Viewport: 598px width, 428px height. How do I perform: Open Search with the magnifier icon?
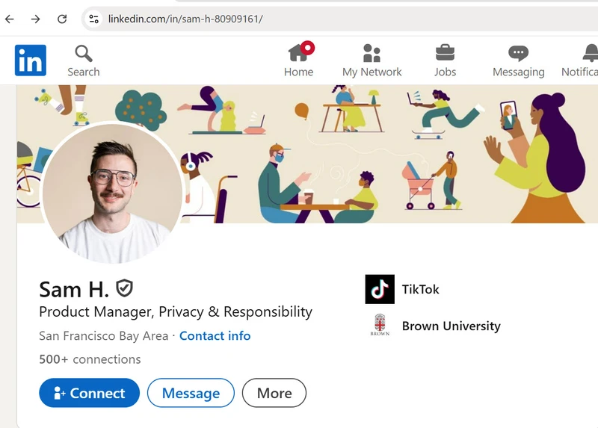pyautogui.click(x=83, y=54)
